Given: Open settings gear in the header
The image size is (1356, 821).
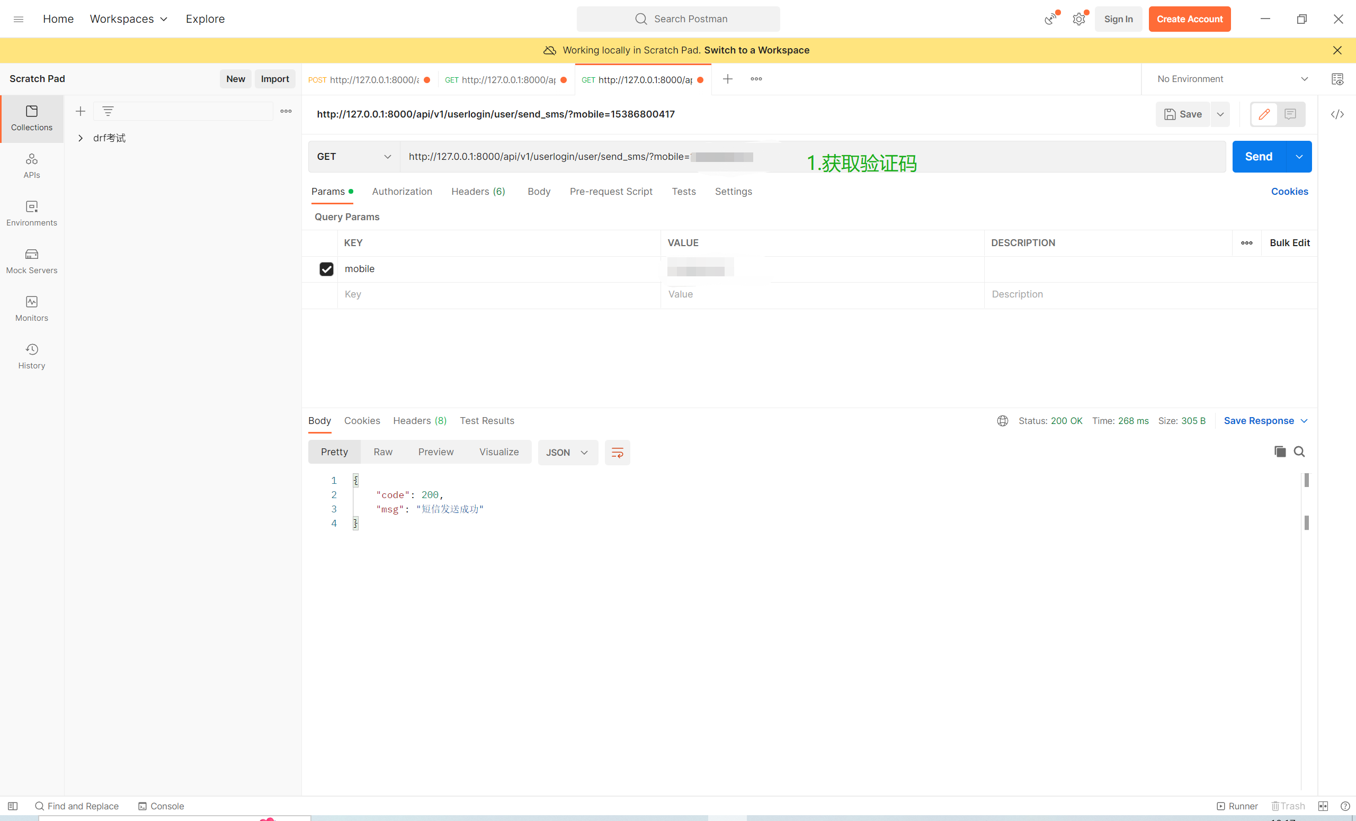Looking at the screenshot, I should [1078, 19].
